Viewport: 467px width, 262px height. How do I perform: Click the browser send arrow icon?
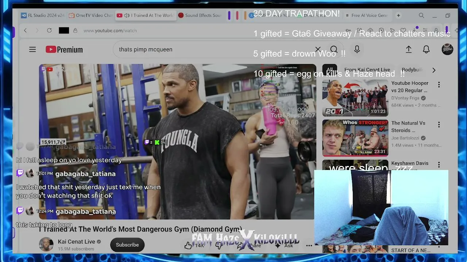tap(392, 31)
